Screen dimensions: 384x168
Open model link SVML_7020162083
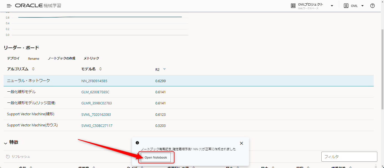[96, 114]
